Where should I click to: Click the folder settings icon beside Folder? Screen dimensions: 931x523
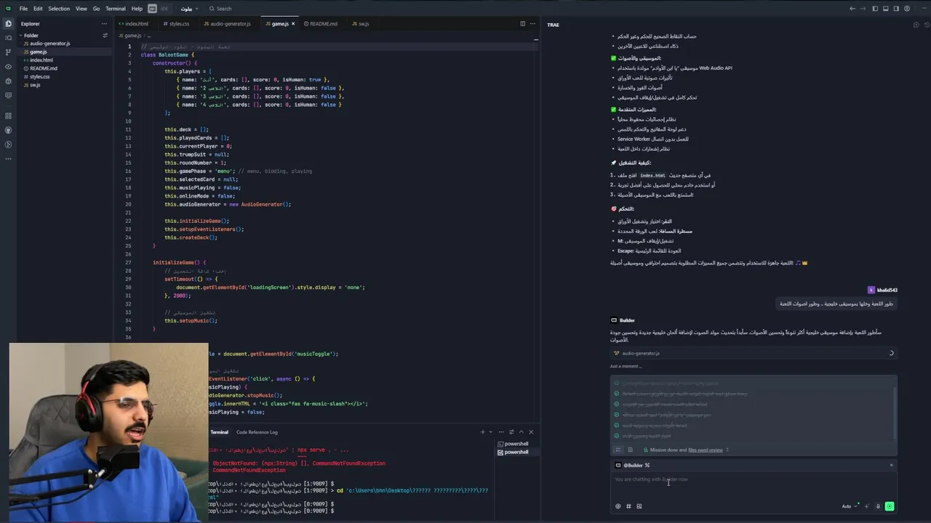pos(105,35)
